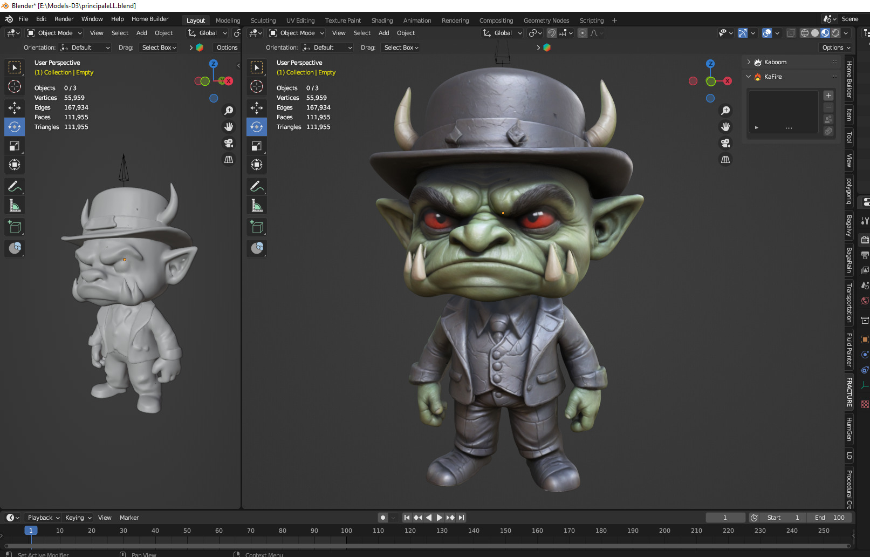This screenshot has width=870, height=557.
Task: Click the X axis on right viewport gizmo
Action: click(728, 81)
